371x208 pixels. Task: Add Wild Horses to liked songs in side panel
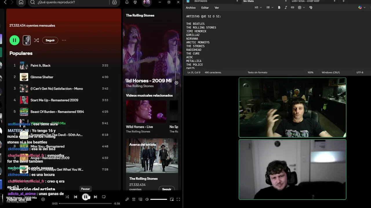point(176,83)
